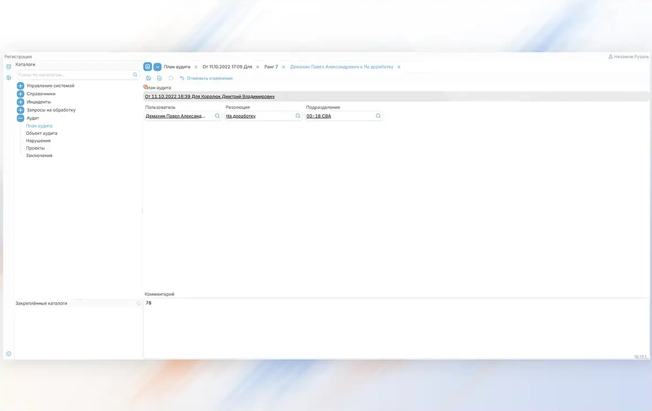Close the Демахин Павел Александрович tab
This screenshot has height=411, width=652.
399,67
